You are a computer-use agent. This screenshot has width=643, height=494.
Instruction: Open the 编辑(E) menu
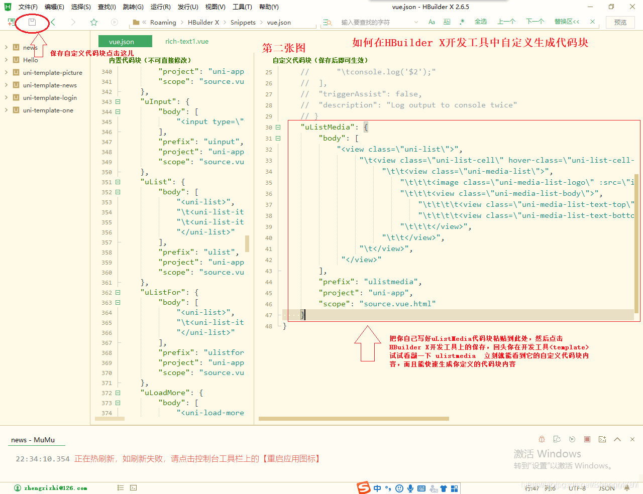point(54,7)
